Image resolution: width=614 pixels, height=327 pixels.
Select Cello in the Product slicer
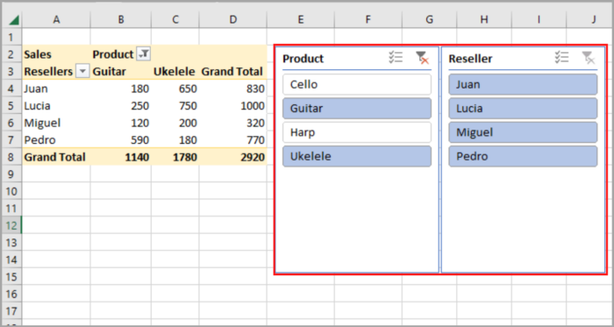point(357,84)
